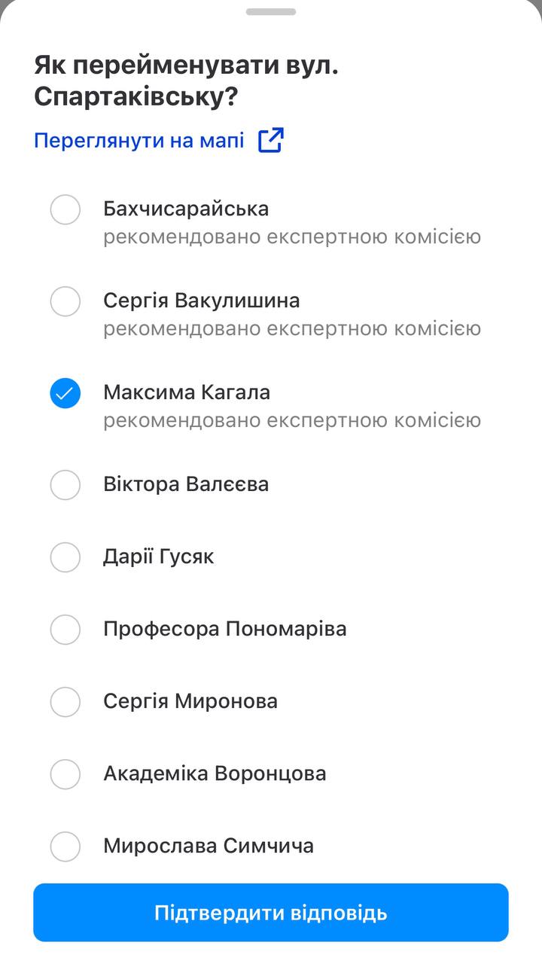The height and width of the screenshot is (964, 542).
Task: Pick the Дарії Гусяк radio button
Action: tap(65, 557)
